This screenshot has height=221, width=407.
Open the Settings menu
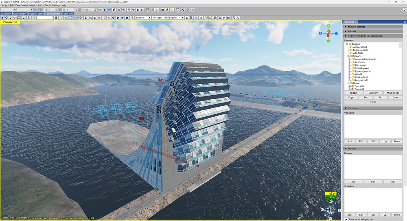pos(56,5)
